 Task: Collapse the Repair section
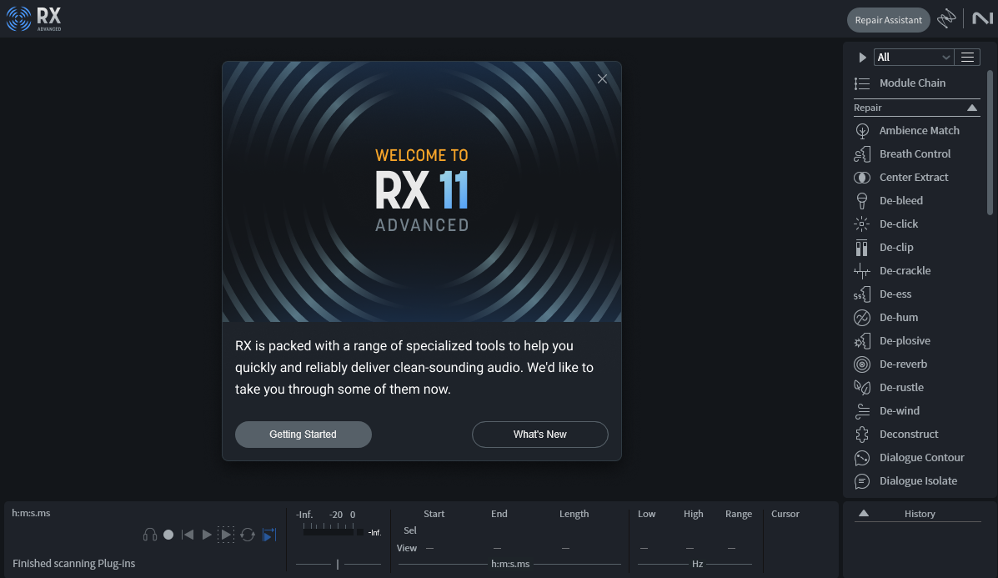[x=972, y=108]
